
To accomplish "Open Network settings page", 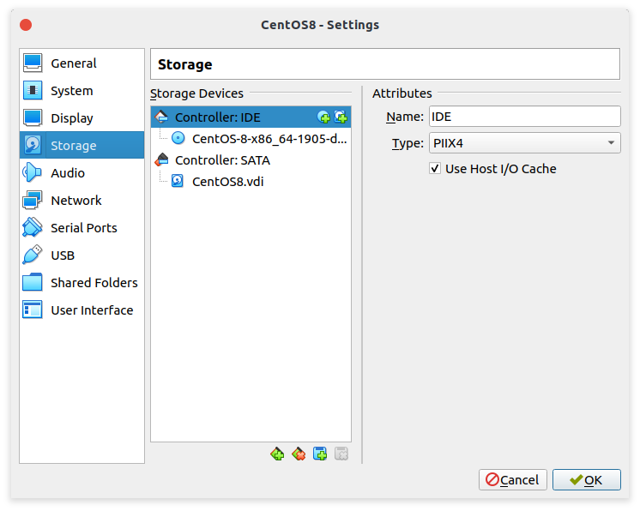I will click(x=82, y=201).
